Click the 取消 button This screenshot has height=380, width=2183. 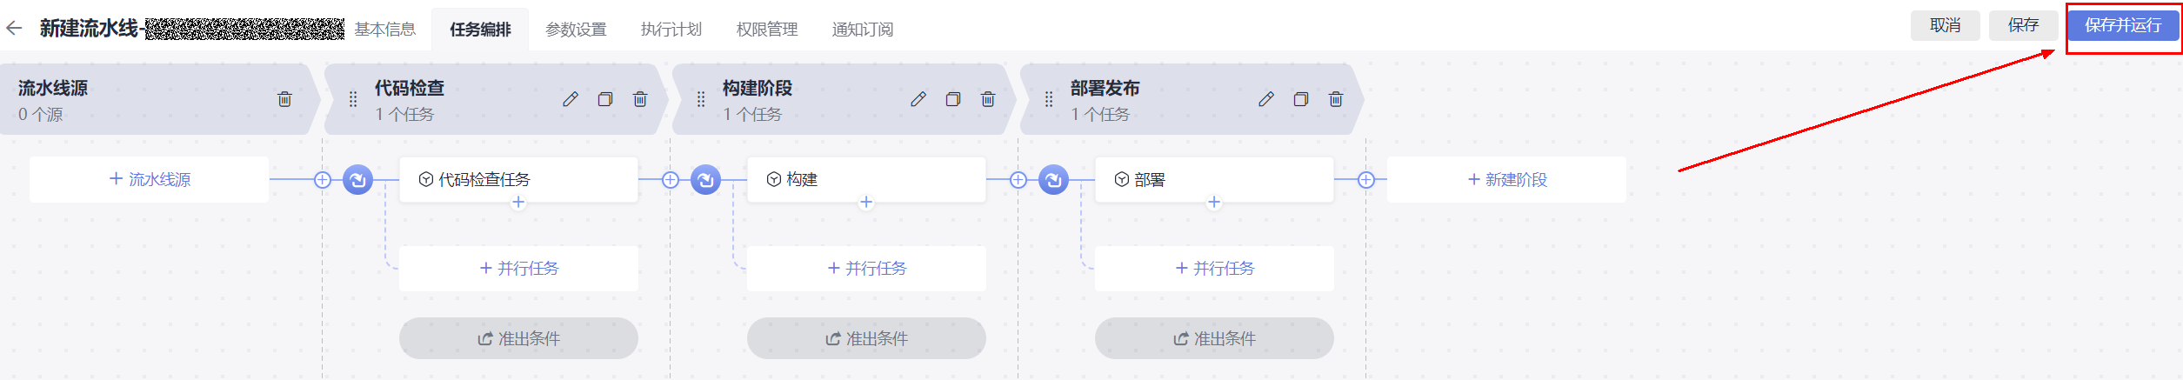[1945, 25]
